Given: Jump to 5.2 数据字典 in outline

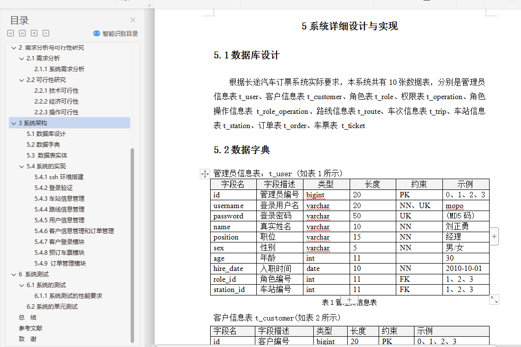Looking at the screenshot, I should [x=43, y=145].
